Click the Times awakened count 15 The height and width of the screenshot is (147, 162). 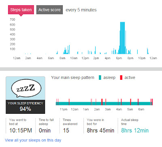(x=66, y=130)
